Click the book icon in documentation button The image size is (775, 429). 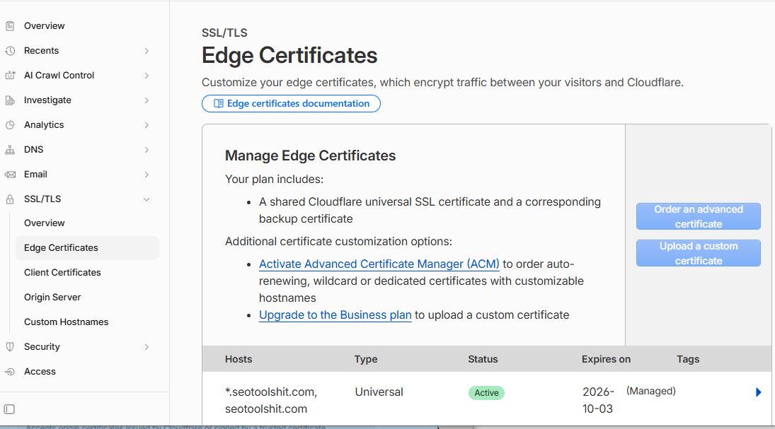[x=219, y=104]
